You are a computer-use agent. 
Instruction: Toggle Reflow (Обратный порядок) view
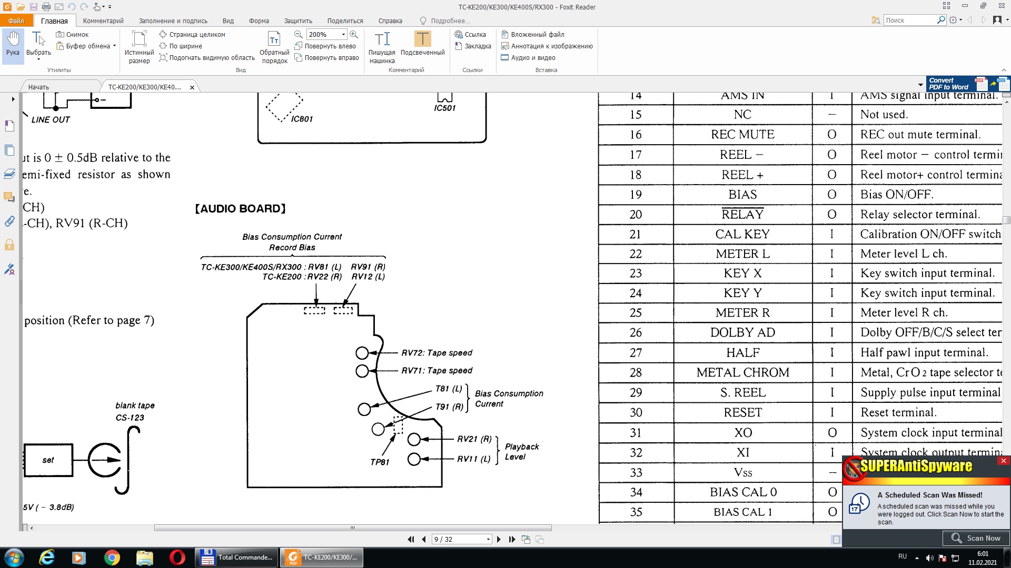click(x=274, y=47)
